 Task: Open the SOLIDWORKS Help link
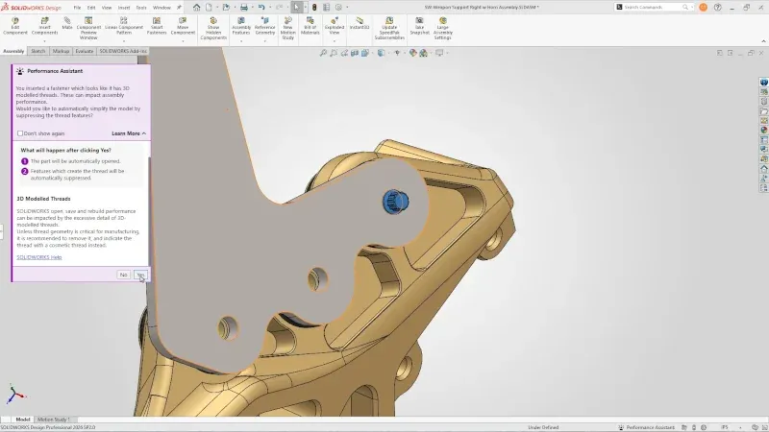tap(39, 257)
